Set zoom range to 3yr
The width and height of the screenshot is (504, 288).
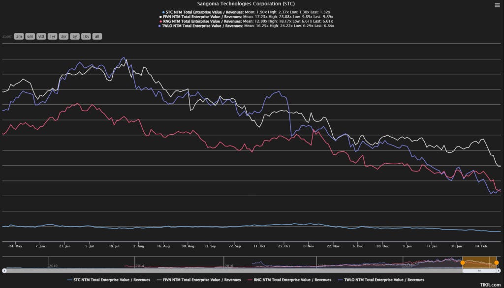(63, 36)
